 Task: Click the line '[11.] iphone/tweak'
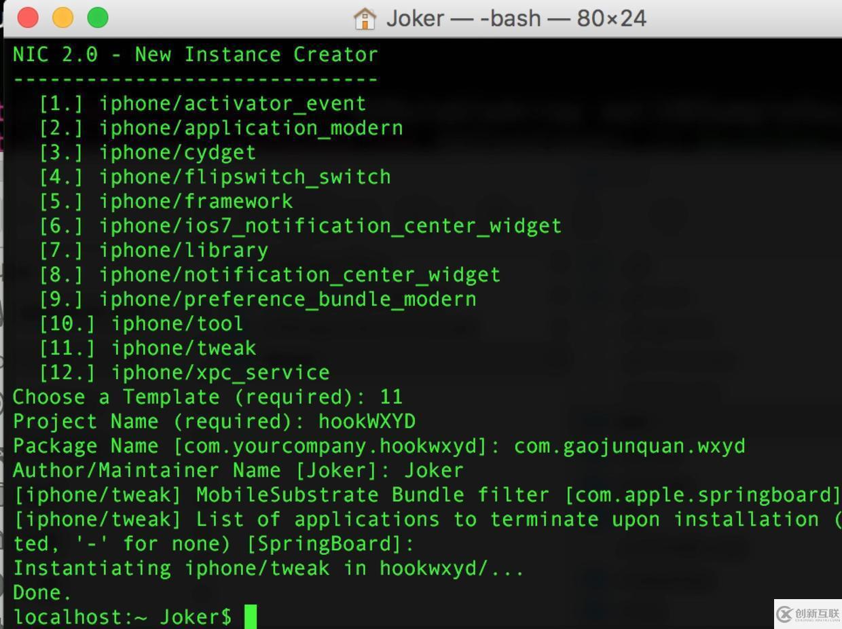pos(147,348)
